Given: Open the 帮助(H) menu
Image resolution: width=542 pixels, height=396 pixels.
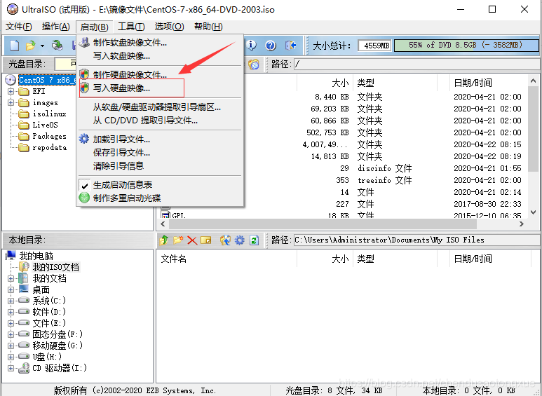Looking at the screenshot, I should click(208, 27).
